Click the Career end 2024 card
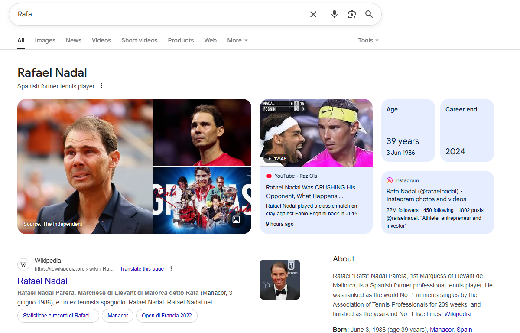 coord(467,131)
